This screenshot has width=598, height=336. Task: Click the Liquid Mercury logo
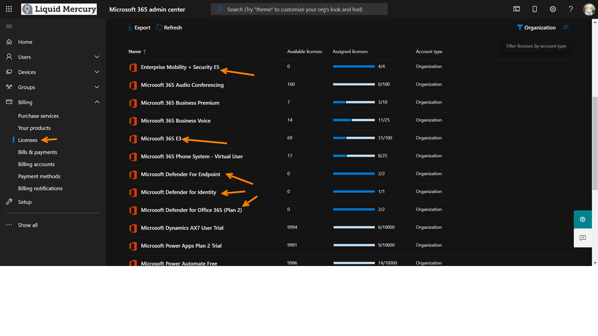point(59,9)
